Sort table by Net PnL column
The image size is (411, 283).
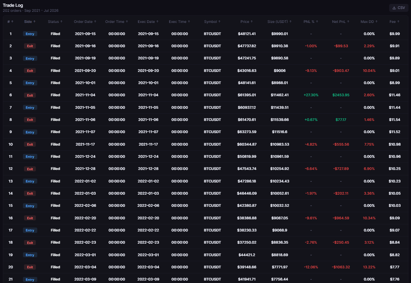[341, 22]
